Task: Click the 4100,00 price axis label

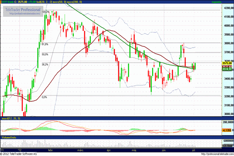Action: coord(229,16)
